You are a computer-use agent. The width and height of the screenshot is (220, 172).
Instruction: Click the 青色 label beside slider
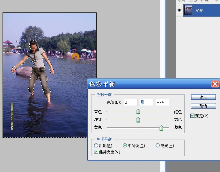point(98,112)
